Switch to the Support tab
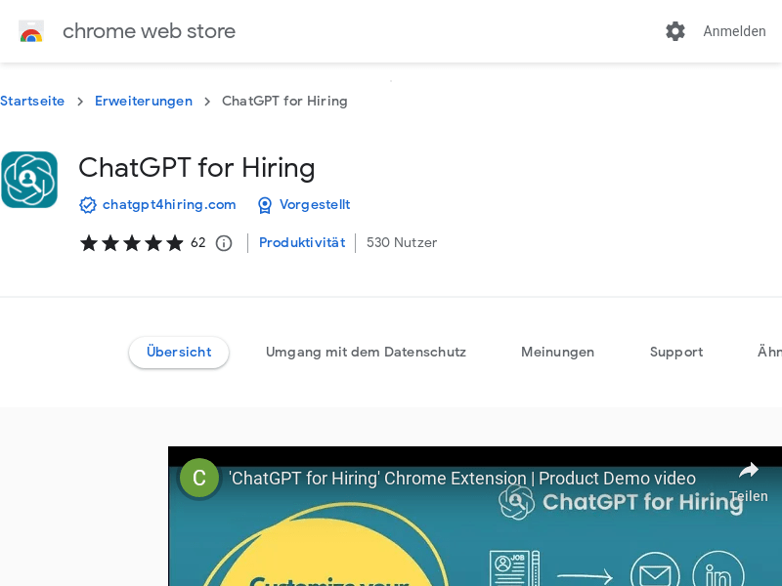The height and width of the screenshot is (586, 782). pyautogui.click(x=676, y=353)
